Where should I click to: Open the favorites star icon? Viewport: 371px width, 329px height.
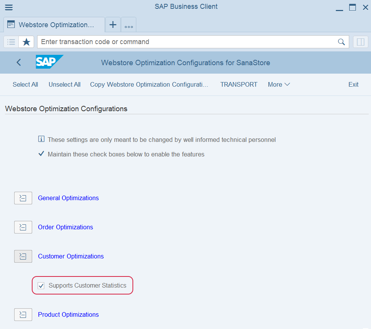pyautogui.click(x=26, y=42)
